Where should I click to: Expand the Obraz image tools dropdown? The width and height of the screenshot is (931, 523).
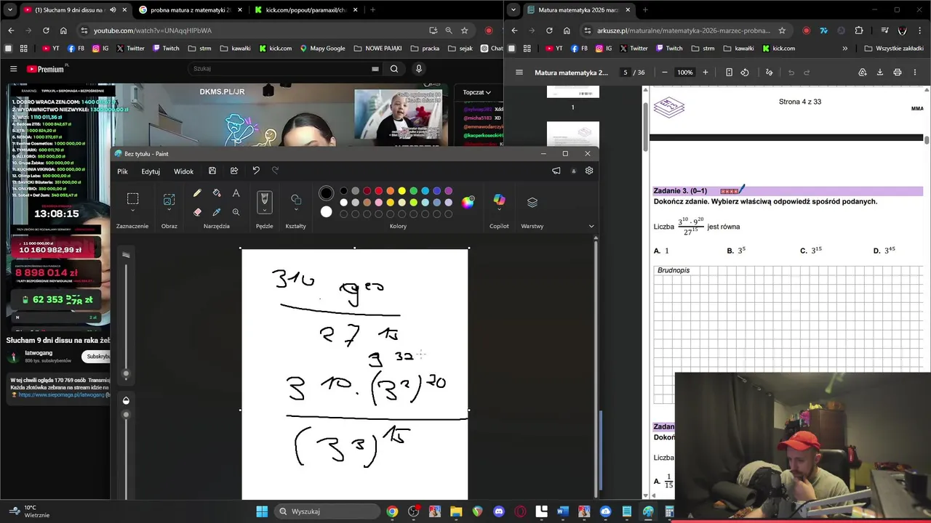[169, 211]
